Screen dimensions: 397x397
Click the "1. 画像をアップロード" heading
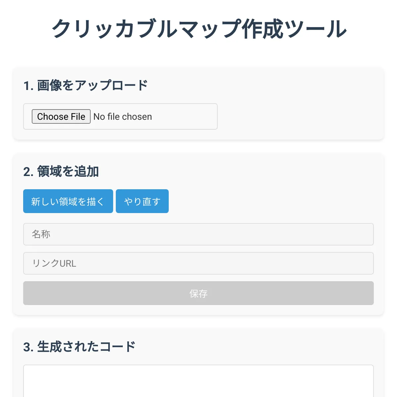(x=86, y=85)
